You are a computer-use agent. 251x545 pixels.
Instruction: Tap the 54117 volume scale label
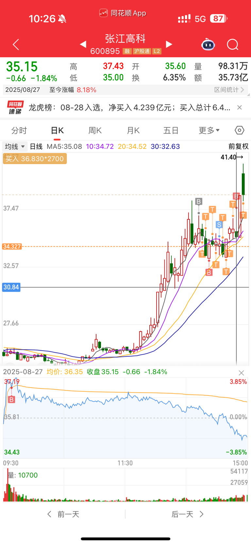click(239, 472)
